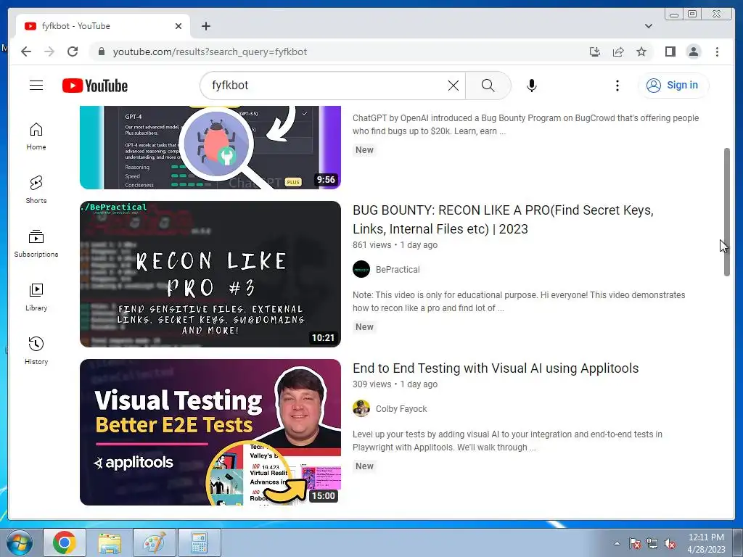Open History from the sidebar
Viewport: 743px width, 557px height.
(x=36, y=351)
